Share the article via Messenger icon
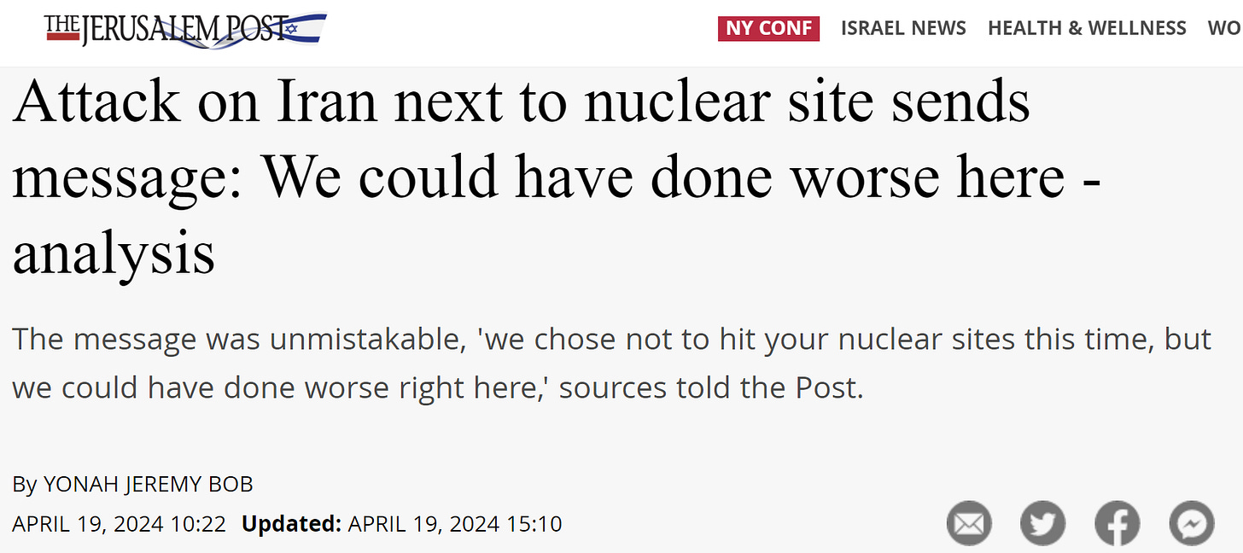 1191,523
